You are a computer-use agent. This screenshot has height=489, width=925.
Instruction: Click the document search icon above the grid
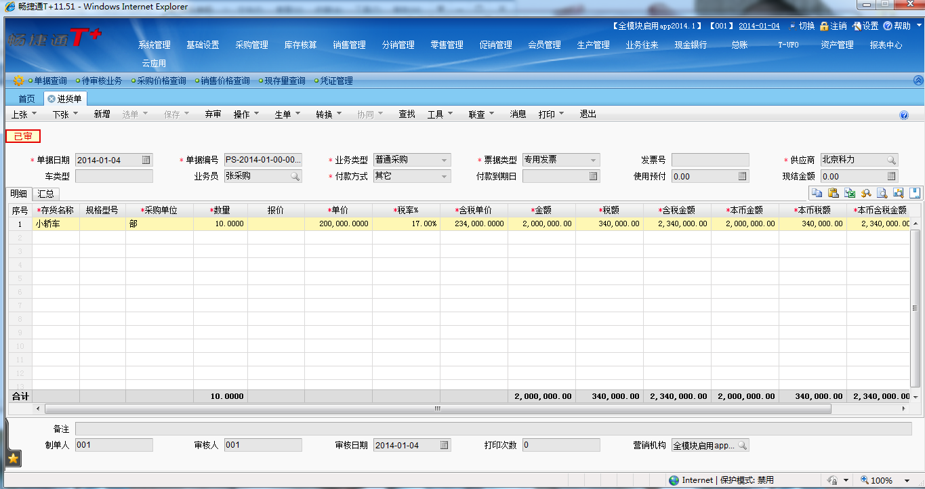(x=882, y=193)
